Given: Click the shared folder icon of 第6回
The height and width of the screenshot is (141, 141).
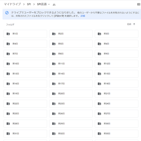Looking at the screenshot, I should click(x=99, y=44).
